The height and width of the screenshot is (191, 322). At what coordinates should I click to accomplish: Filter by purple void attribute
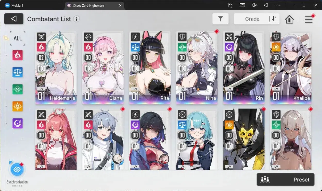coord(18,123)
